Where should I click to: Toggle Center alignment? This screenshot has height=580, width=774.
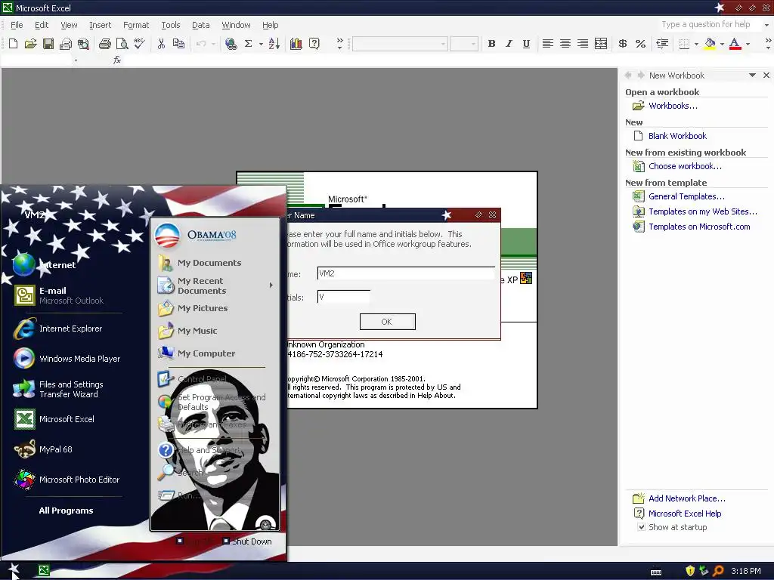(565, 44)
